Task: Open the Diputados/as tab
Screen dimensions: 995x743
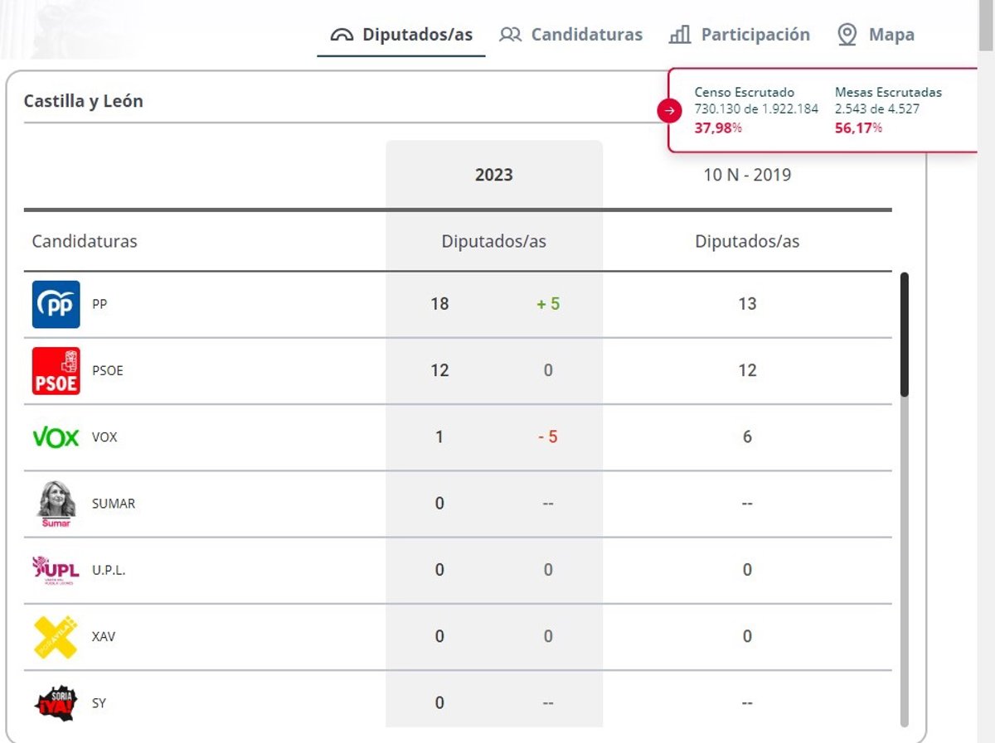Action: coord(401,35)
